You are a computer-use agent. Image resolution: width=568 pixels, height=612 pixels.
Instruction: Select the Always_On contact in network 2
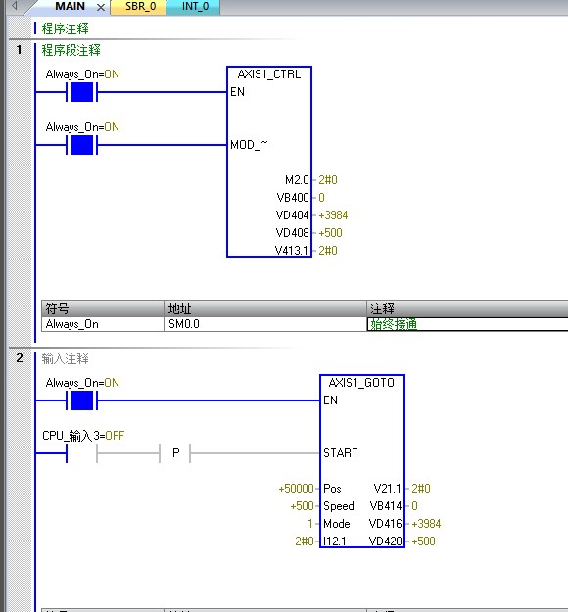(81, 400)
